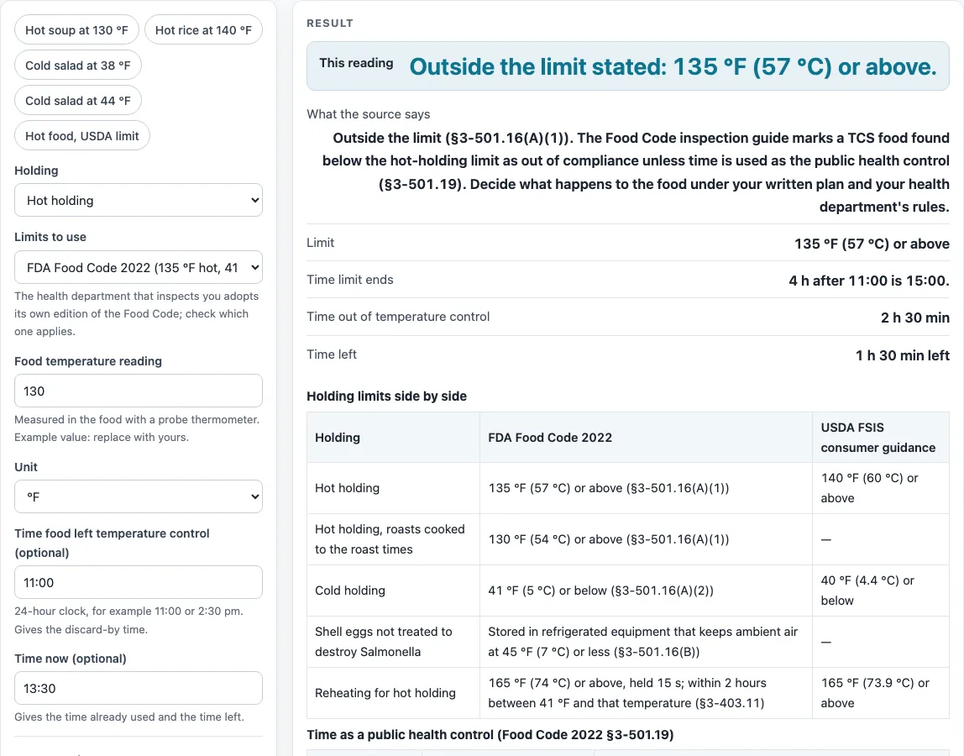This screenshot has width=964, height=756.
Task: Select the 'Hot holding' row label in table
Action: pyautogui.click(x=394, y=488)
